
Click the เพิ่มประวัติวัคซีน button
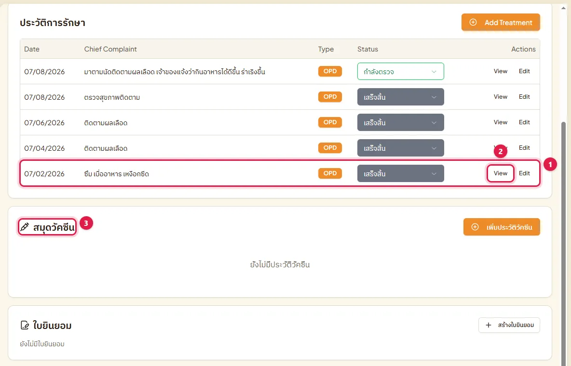[502, 227]
